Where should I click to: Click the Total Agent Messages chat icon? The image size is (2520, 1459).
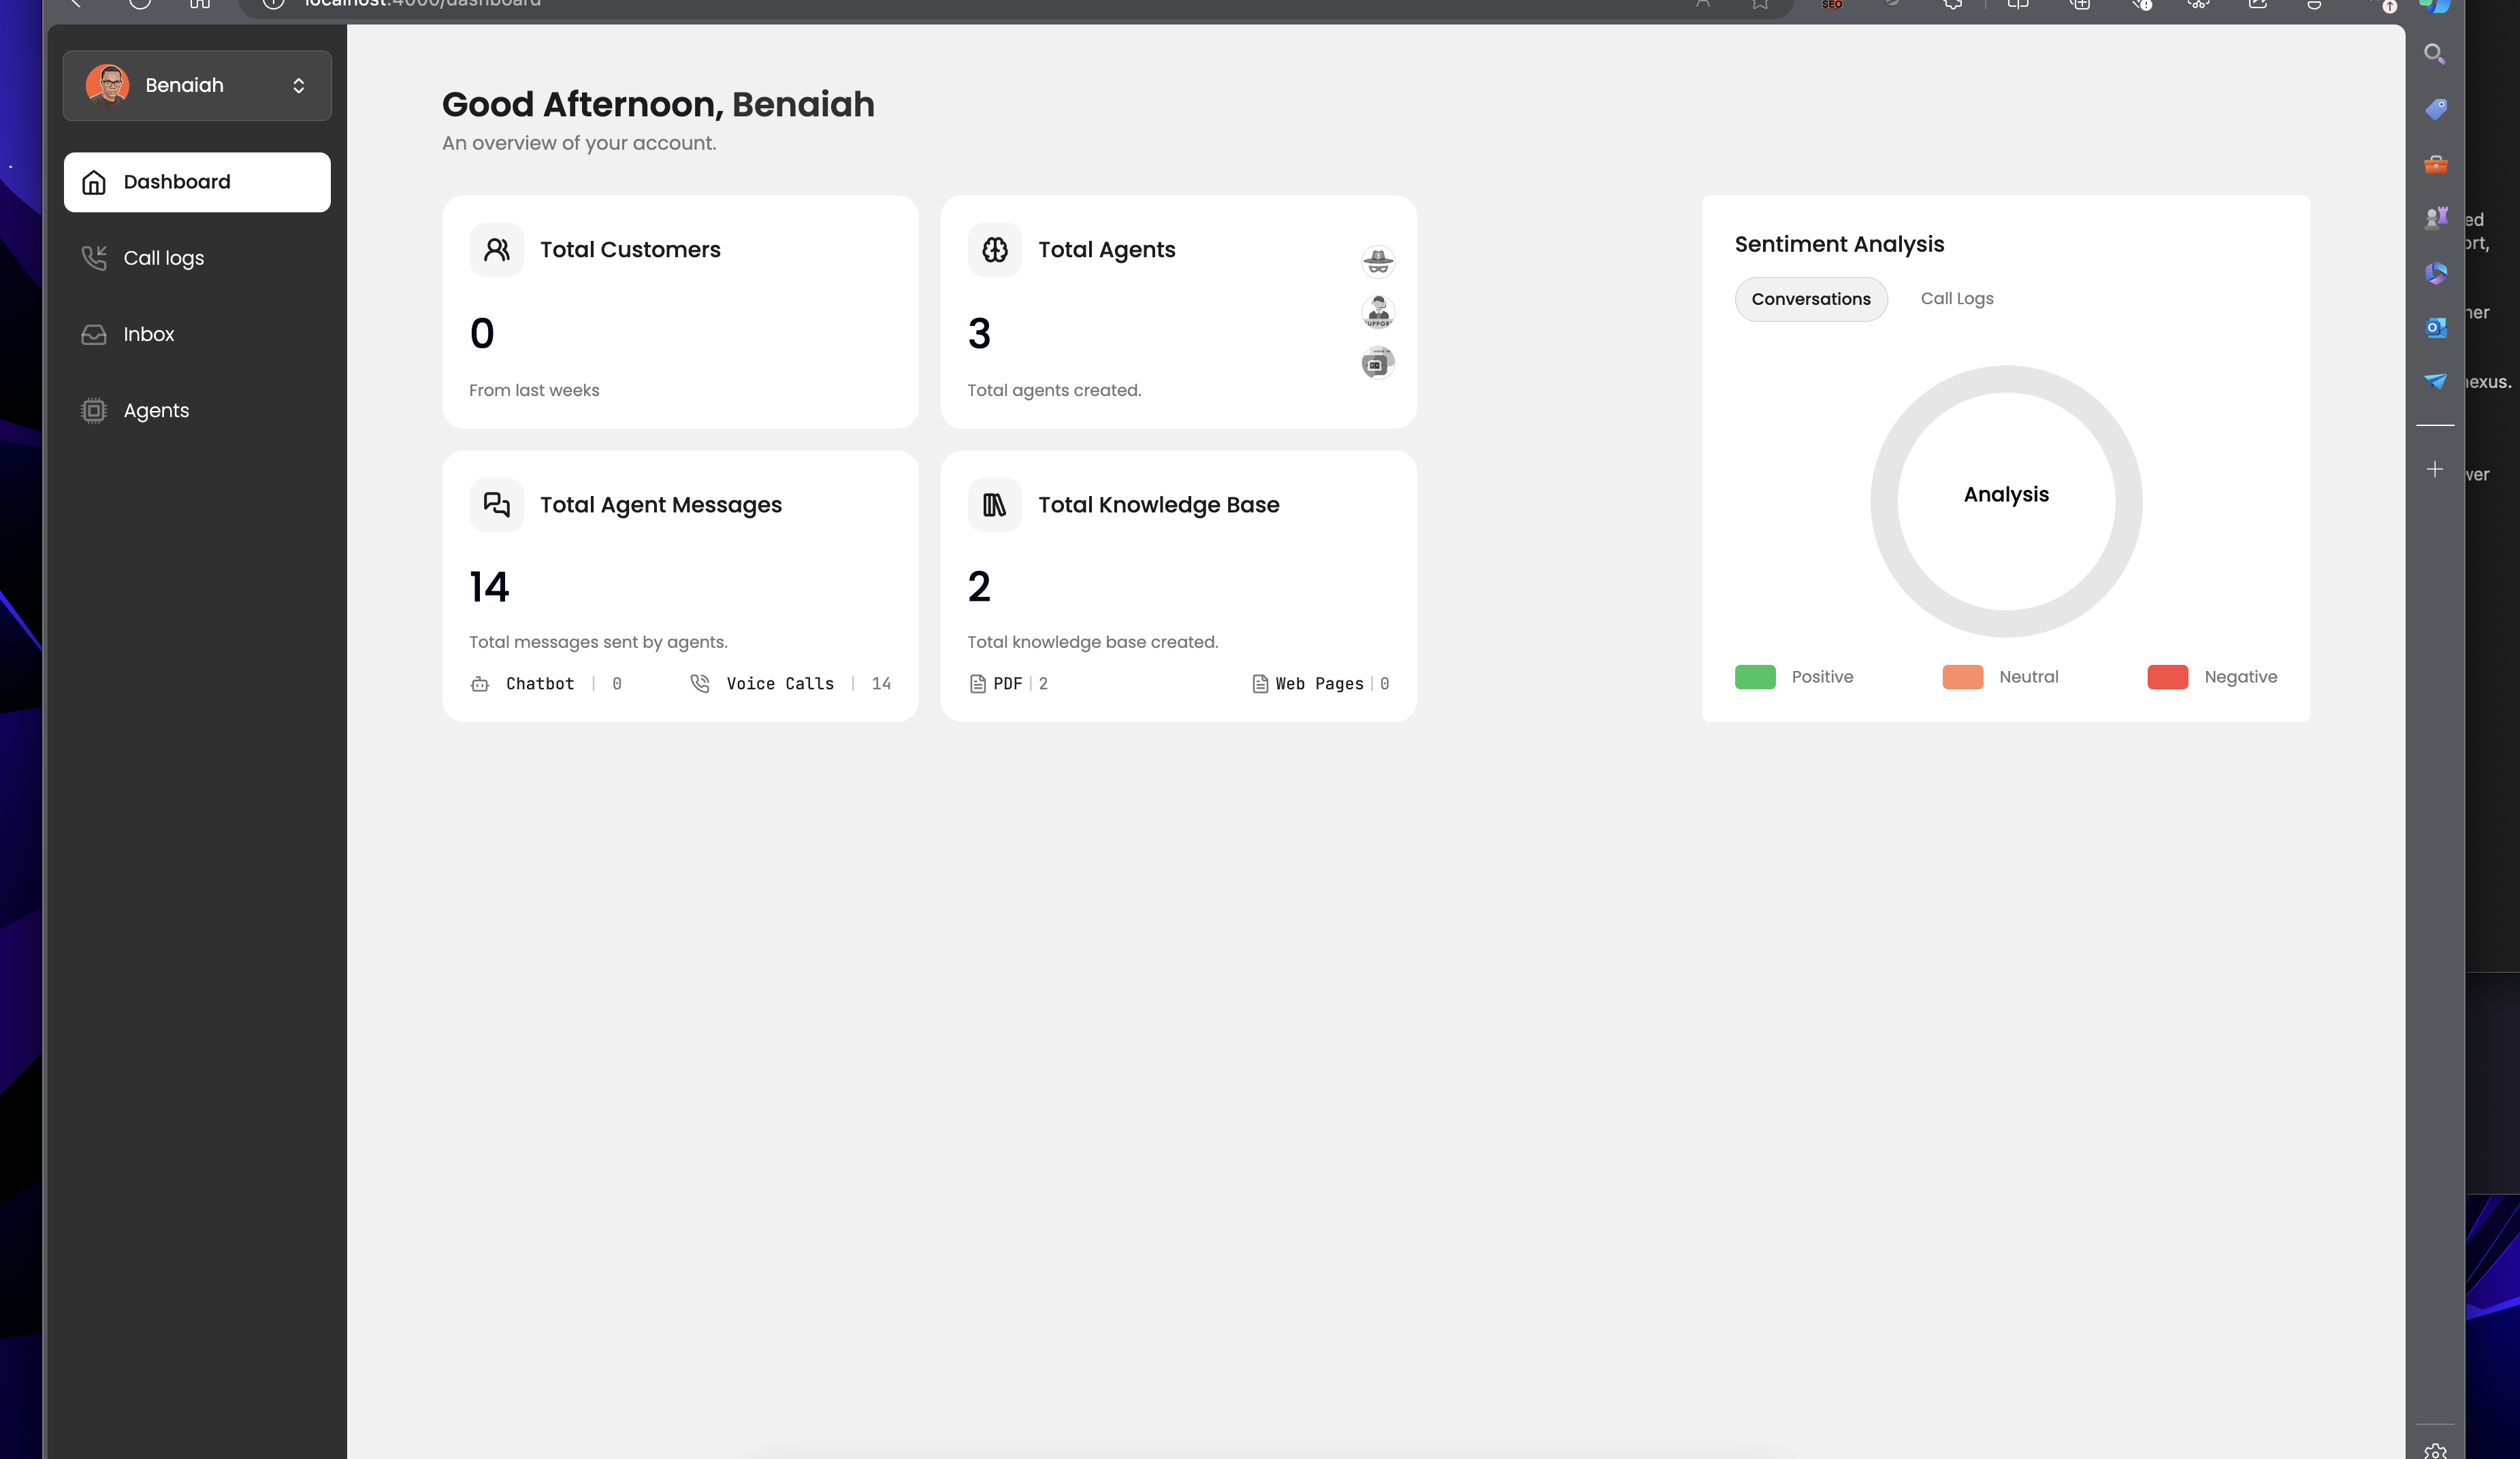click(496, 505)
